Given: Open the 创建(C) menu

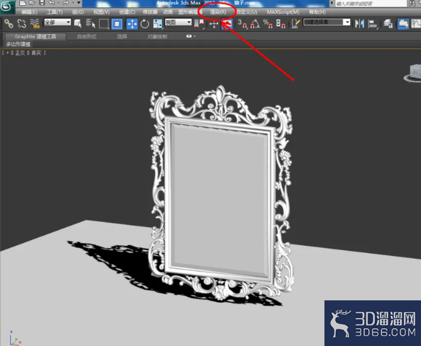Looking at the screenshot, I should click(x=127, y=12).
